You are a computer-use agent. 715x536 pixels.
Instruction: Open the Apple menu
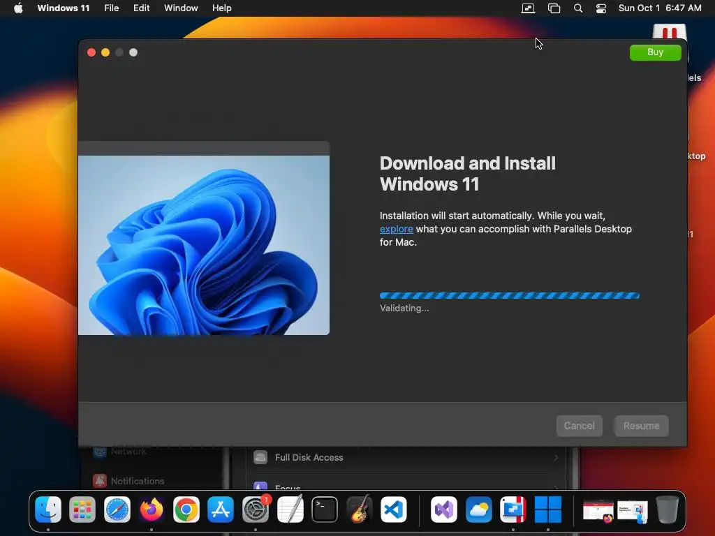pos(18,8)
